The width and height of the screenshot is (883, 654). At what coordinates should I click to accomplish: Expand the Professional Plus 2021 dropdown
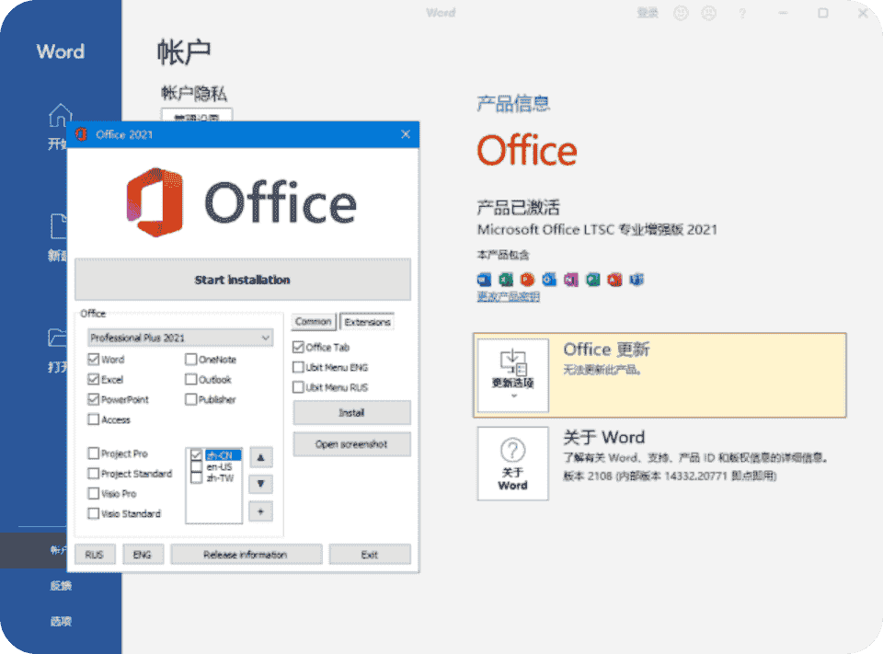pos(180,338)
